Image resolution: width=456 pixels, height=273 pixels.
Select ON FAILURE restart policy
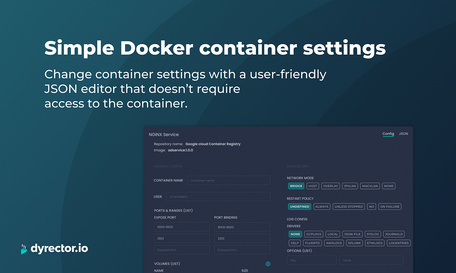390,207
